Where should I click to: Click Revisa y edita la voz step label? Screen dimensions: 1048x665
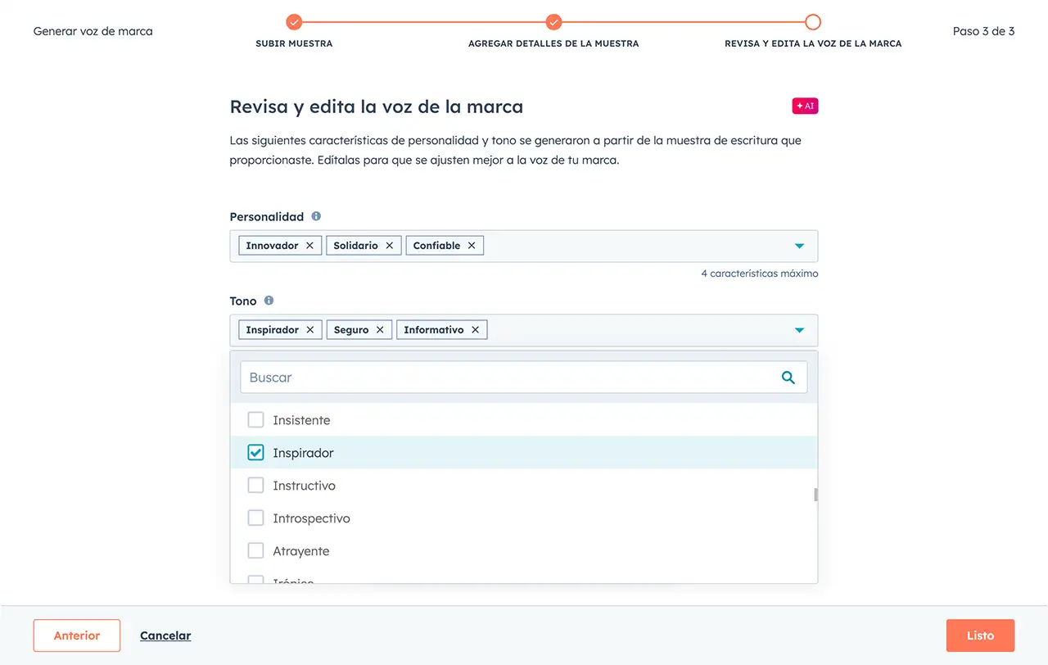pos(813,43)
